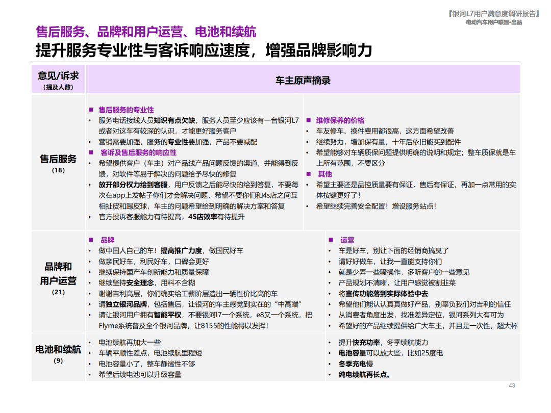Click the line 希望继续完善安全配置！增设服务站点！
551x413 pixels.
click(376, 206)
